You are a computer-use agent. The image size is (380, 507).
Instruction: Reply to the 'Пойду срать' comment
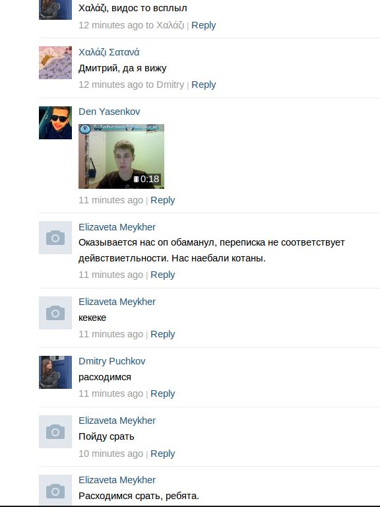[162, 454]
